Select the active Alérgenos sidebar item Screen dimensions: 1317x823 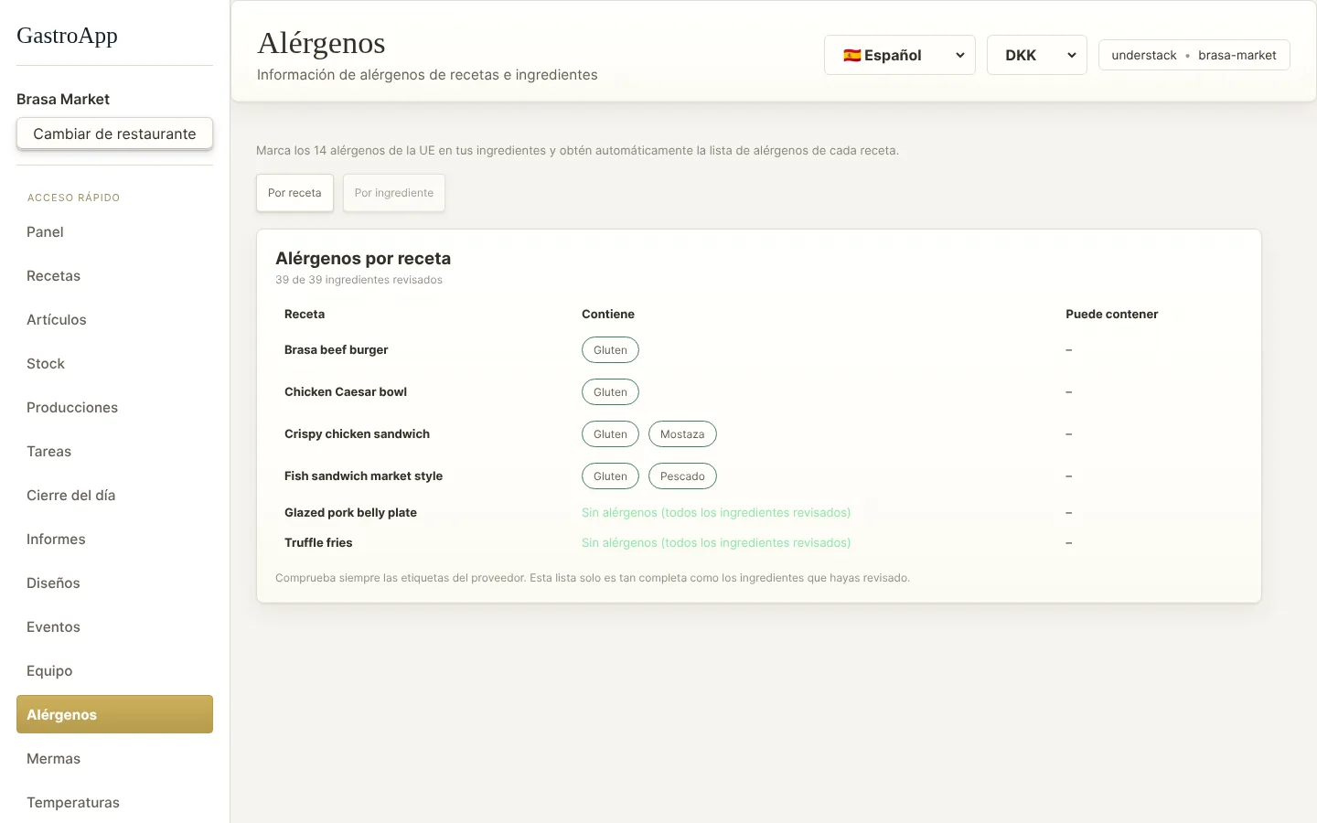click(x=114, y=714)
